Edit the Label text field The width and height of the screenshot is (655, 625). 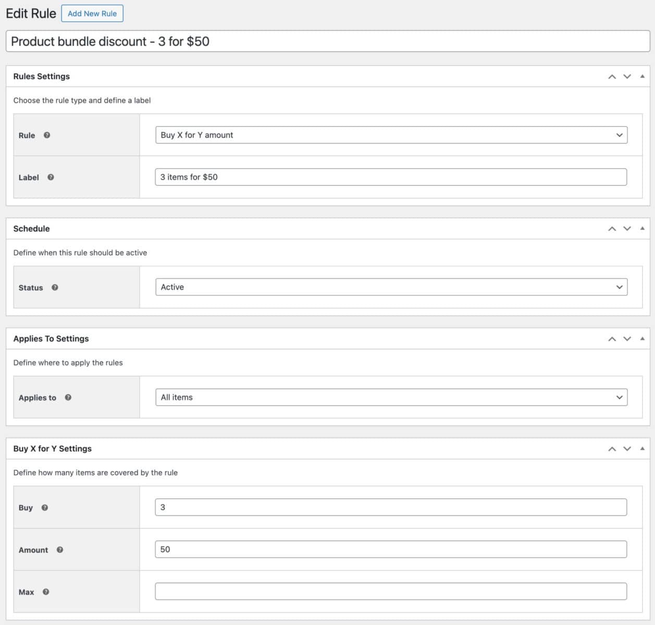point(391,177)
